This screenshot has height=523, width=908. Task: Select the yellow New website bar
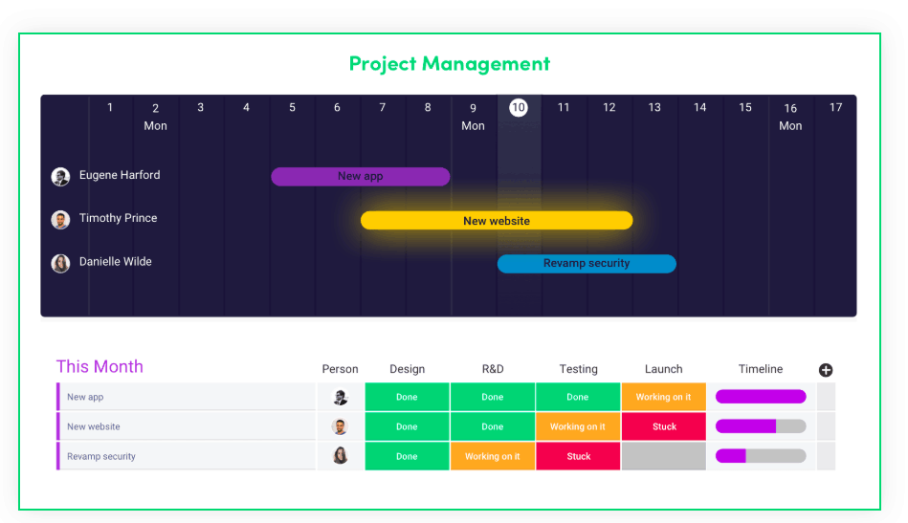click(497, 221)
